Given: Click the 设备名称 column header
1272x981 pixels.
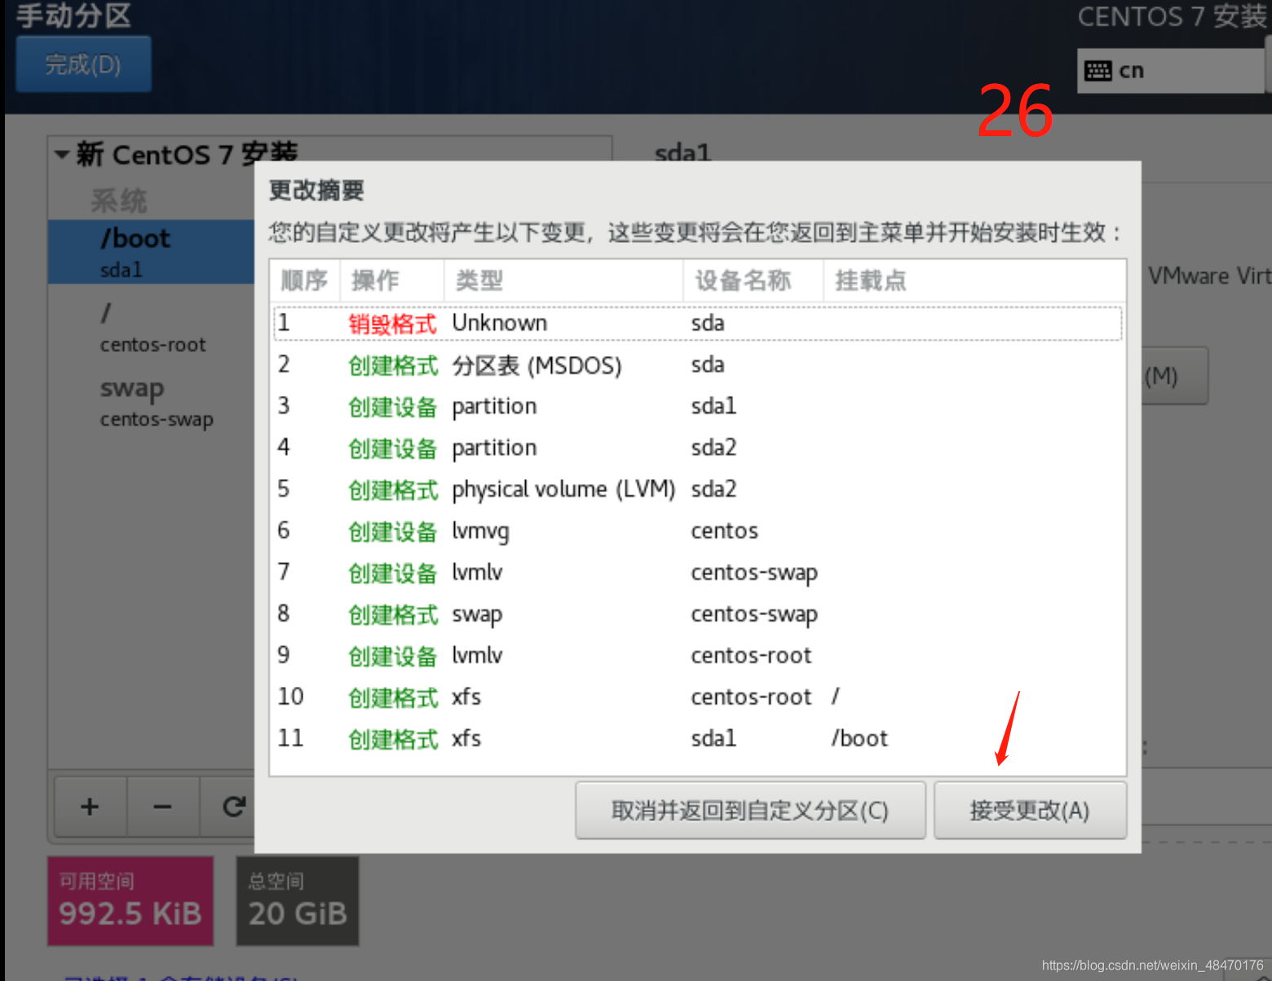Looking at the screenshot, I should pos(753,281).
